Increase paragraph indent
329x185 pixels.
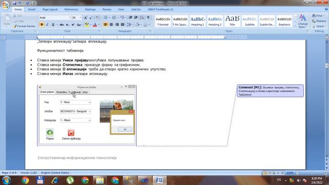[136, 17]
